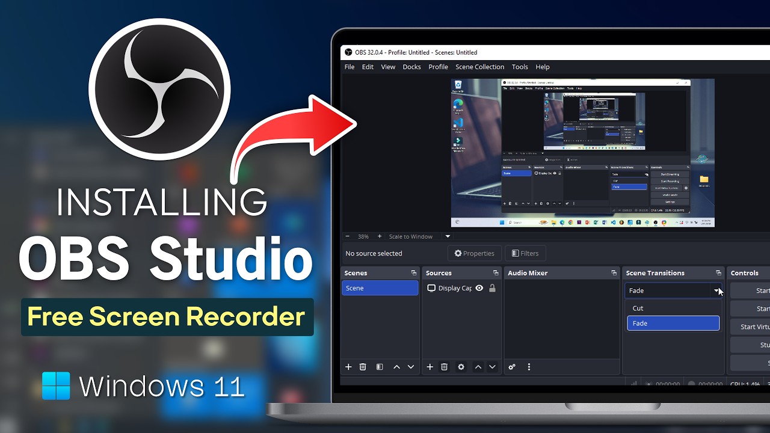Select the 'Scene' row in the Scenes list
The height and width of the screenshot is (433, 770).
point(380,288)
